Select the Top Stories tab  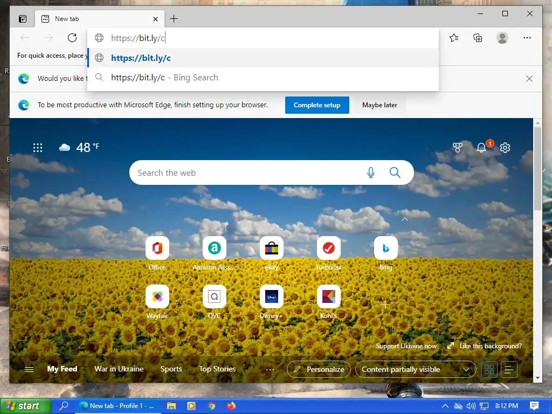(x=217, y=369)
